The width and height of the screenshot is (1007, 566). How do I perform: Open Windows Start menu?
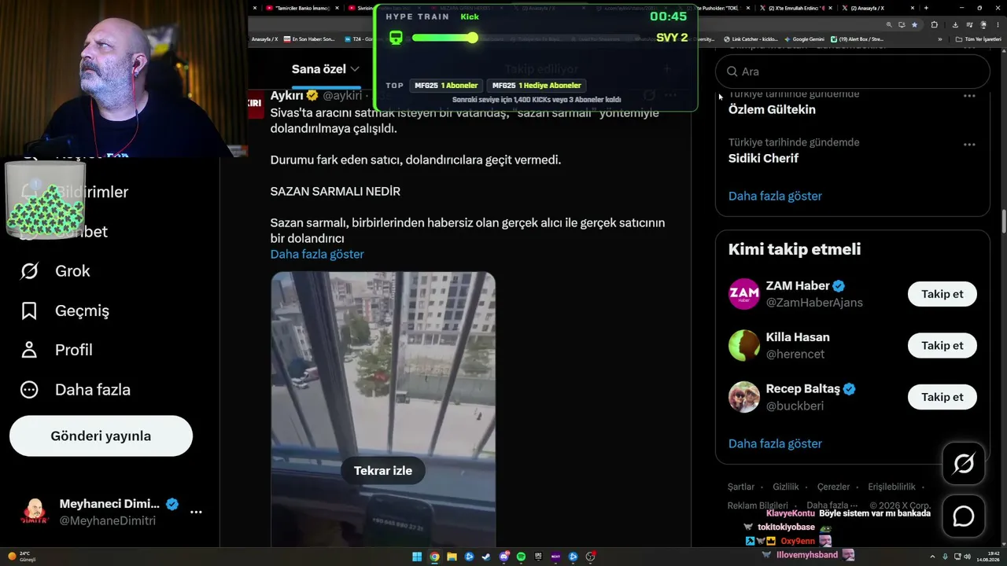pos(417,557)
